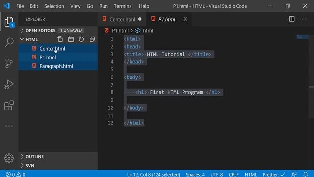
Task: Click the editor minimap
Action: (x=302, y=37)
